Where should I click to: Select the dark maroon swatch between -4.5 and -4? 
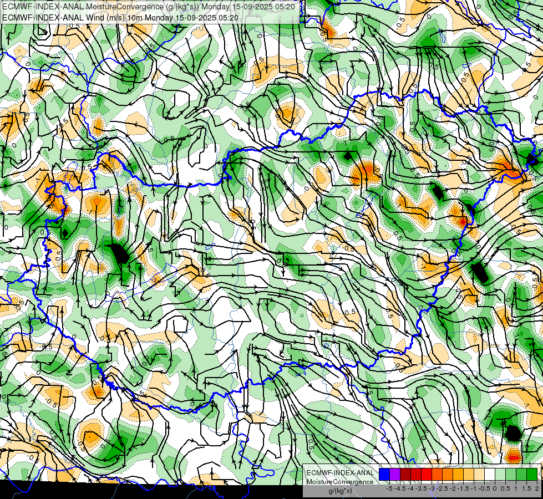pos(405,475)
